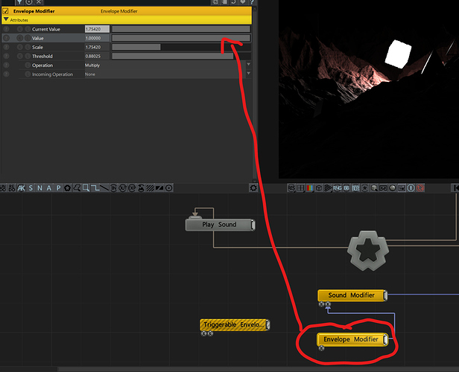The width and height of the screenshot is (459, 372).
Task: Click the OUT circle icon
Action: coord(122,188)
